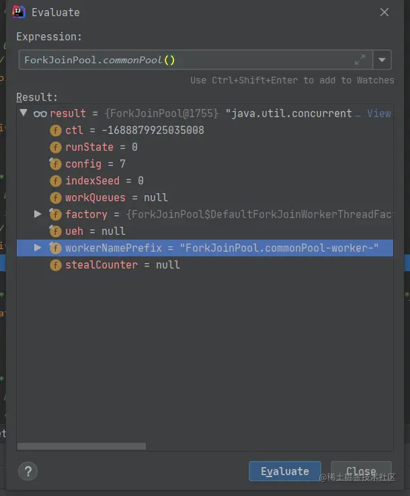Select the workQueues = null row
The image size is (410, 496).
point(205,198)
